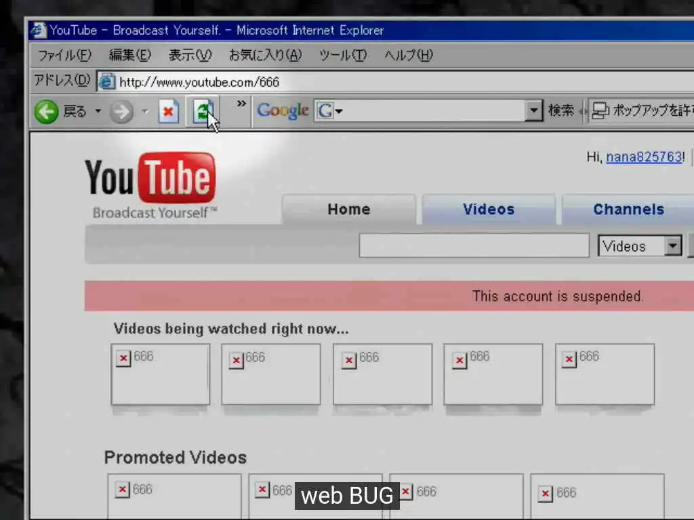This screenshot has width=694, height=520.
Task: Open the ヘルプ(H) help menu
Action: point(408,56)
